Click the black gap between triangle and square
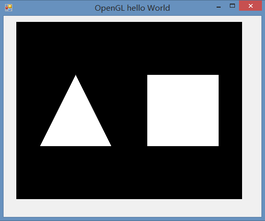The image size is (265, 221). (x=129, y=110)
